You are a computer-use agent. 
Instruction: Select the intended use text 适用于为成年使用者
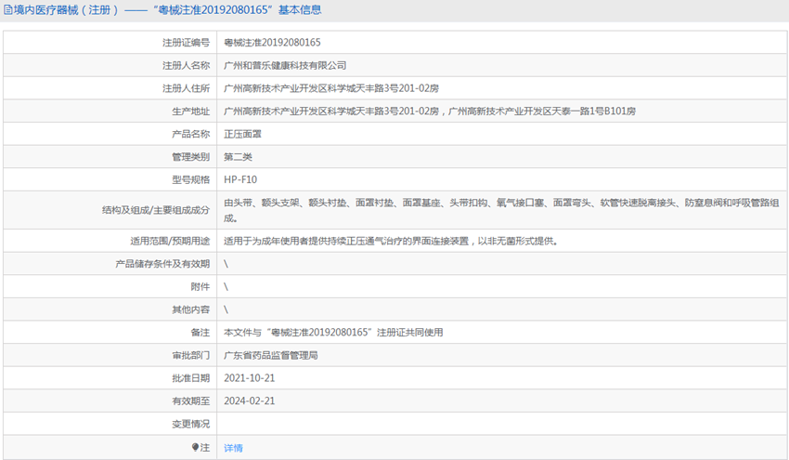[391, 241]
